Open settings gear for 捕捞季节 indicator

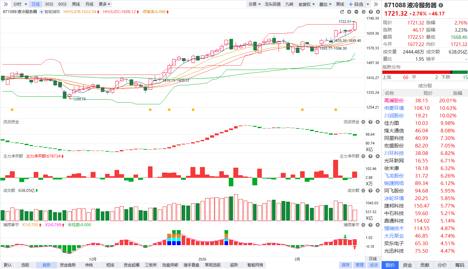tap(363, 225)
